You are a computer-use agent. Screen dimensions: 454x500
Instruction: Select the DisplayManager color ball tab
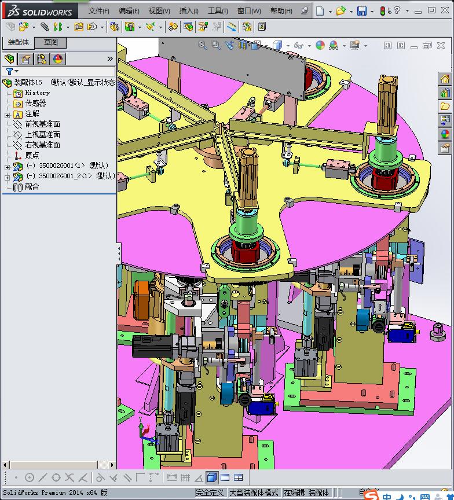[58, 59]
